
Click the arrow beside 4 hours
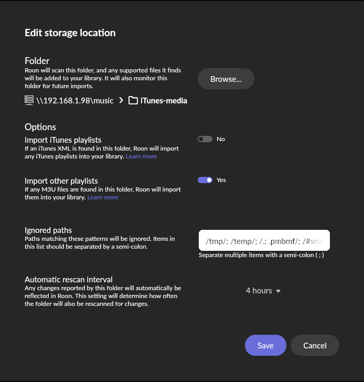point(279,291)
